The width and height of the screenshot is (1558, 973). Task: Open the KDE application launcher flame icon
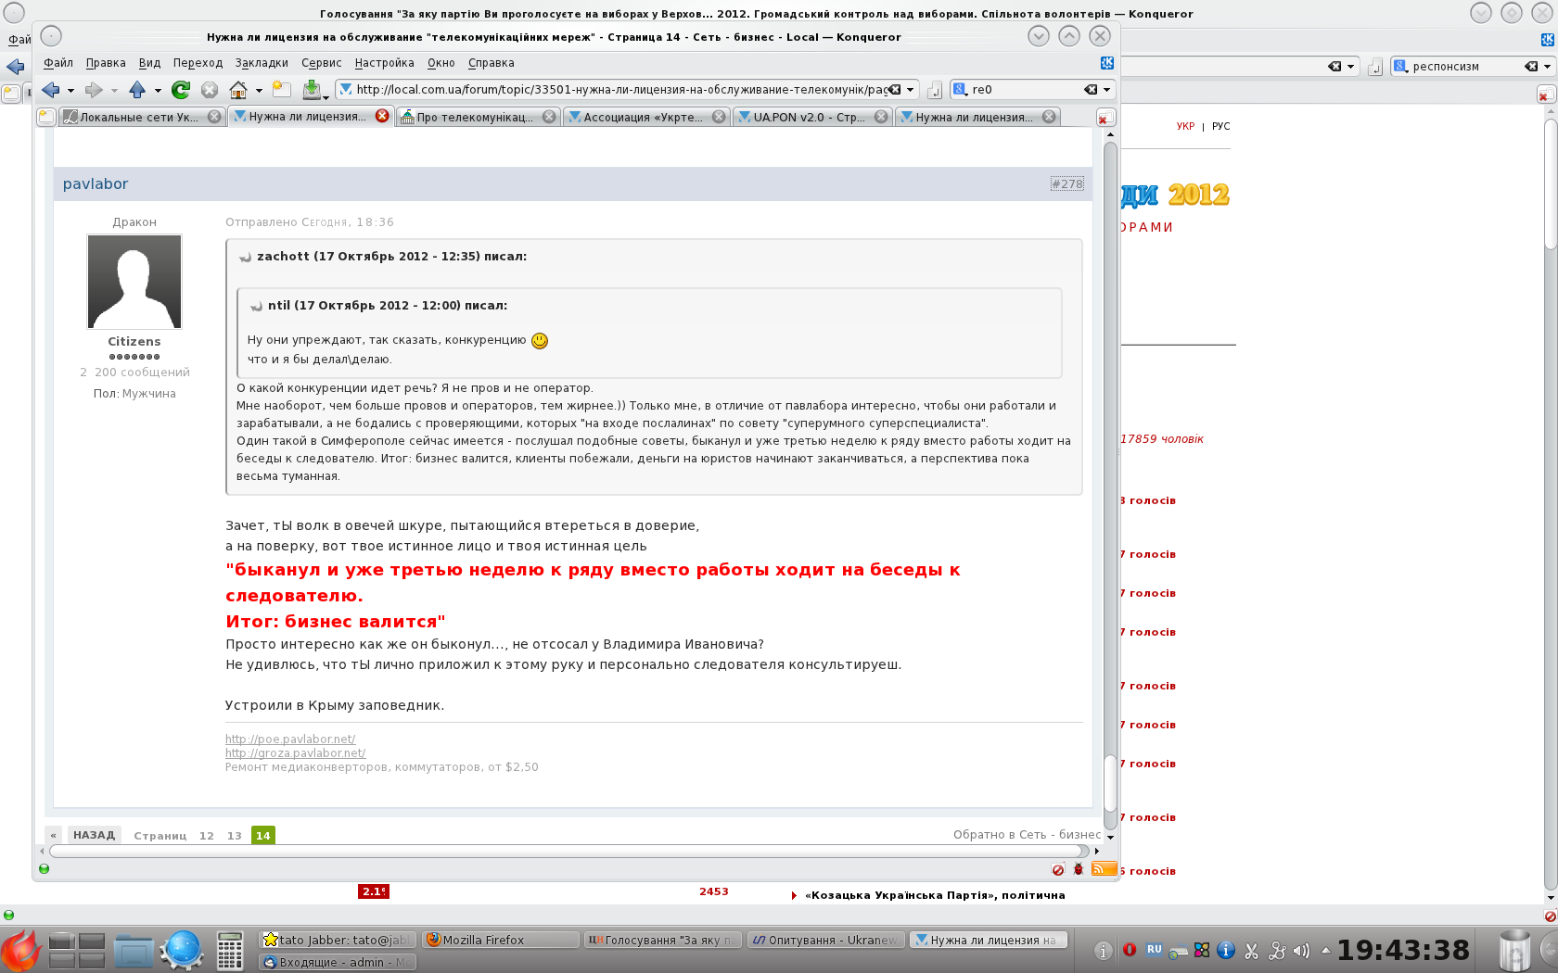[21, 950]
